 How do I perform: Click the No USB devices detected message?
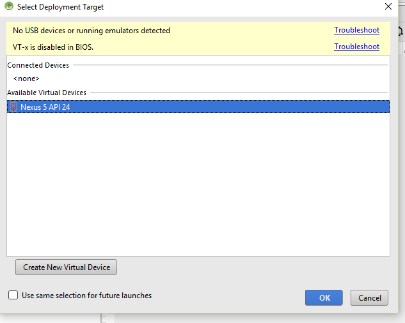click(91, 31)
